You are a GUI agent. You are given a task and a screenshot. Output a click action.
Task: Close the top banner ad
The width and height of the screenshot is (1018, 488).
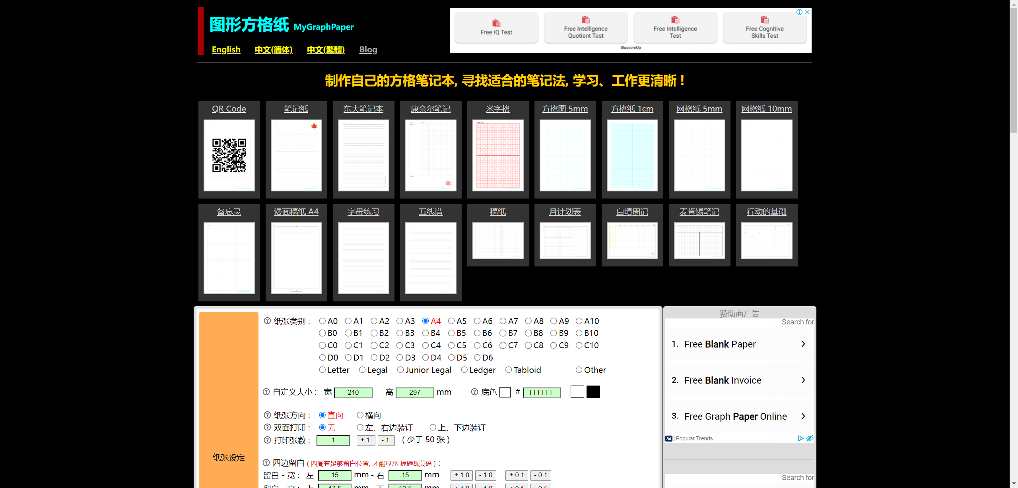(x=807, y=12)
